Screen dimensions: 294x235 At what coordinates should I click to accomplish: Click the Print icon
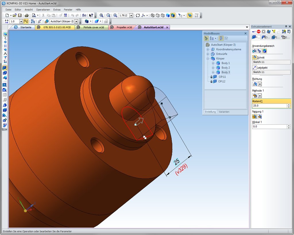click(26, 15)
